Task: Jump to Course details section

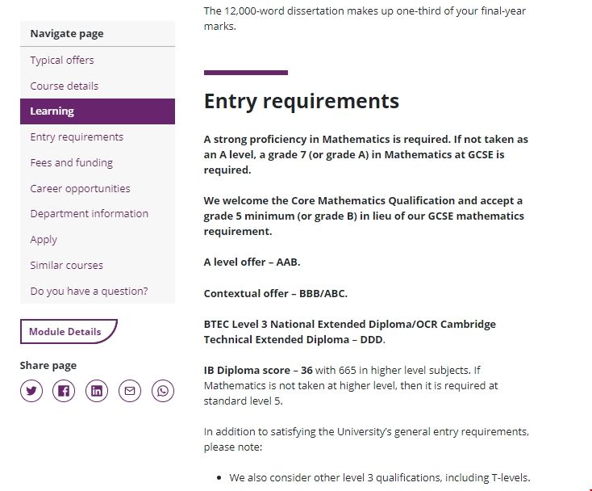Action: (x=65, y=86)
